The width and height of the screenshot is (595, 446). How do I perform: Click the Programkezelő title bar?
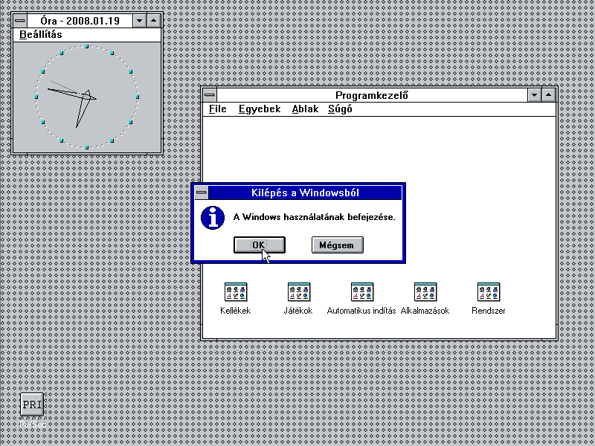click(372, 95)
